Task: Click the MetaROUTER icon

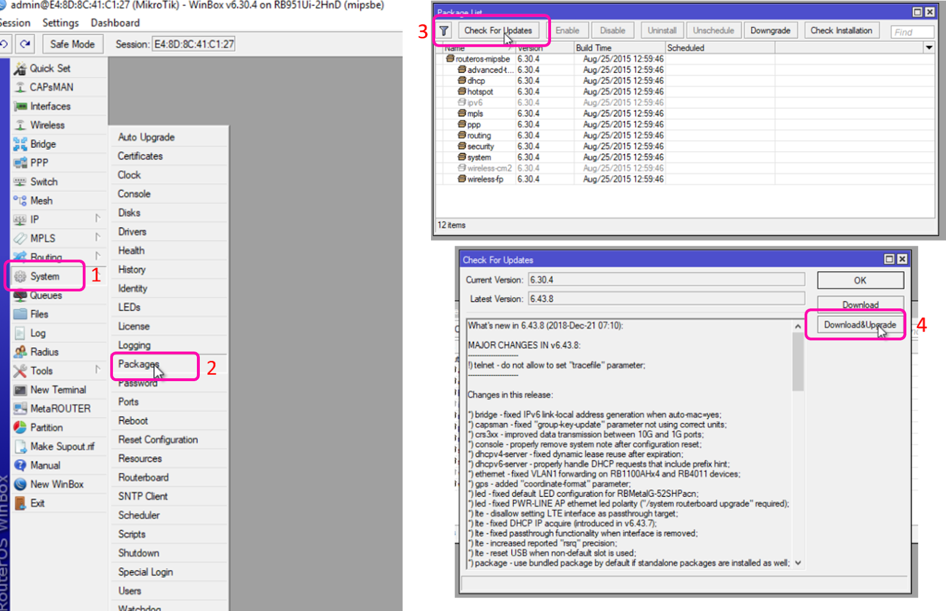Action: [x=20, y=409]
